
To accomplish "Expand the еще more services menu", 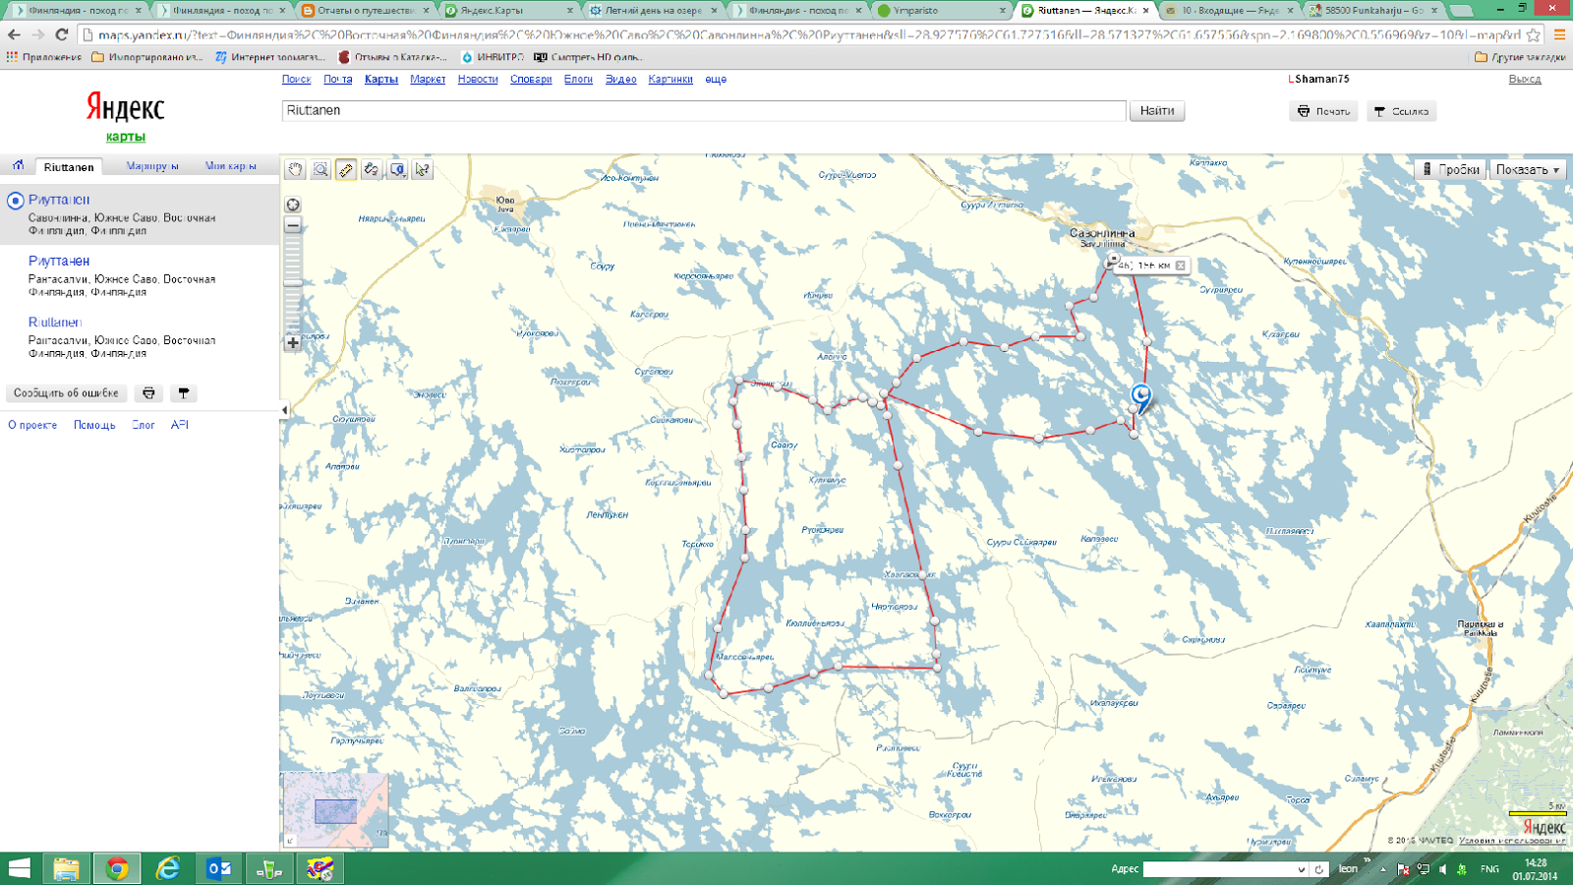I will (716, 80).
